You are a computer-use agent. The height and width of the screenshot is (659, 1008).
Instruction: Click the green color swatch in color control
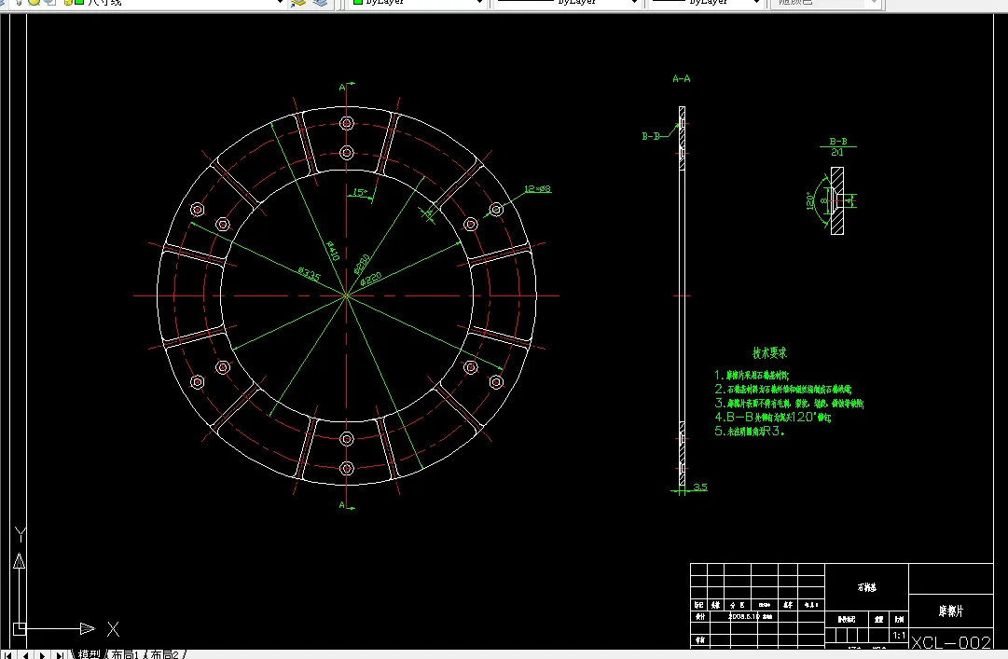358,2
